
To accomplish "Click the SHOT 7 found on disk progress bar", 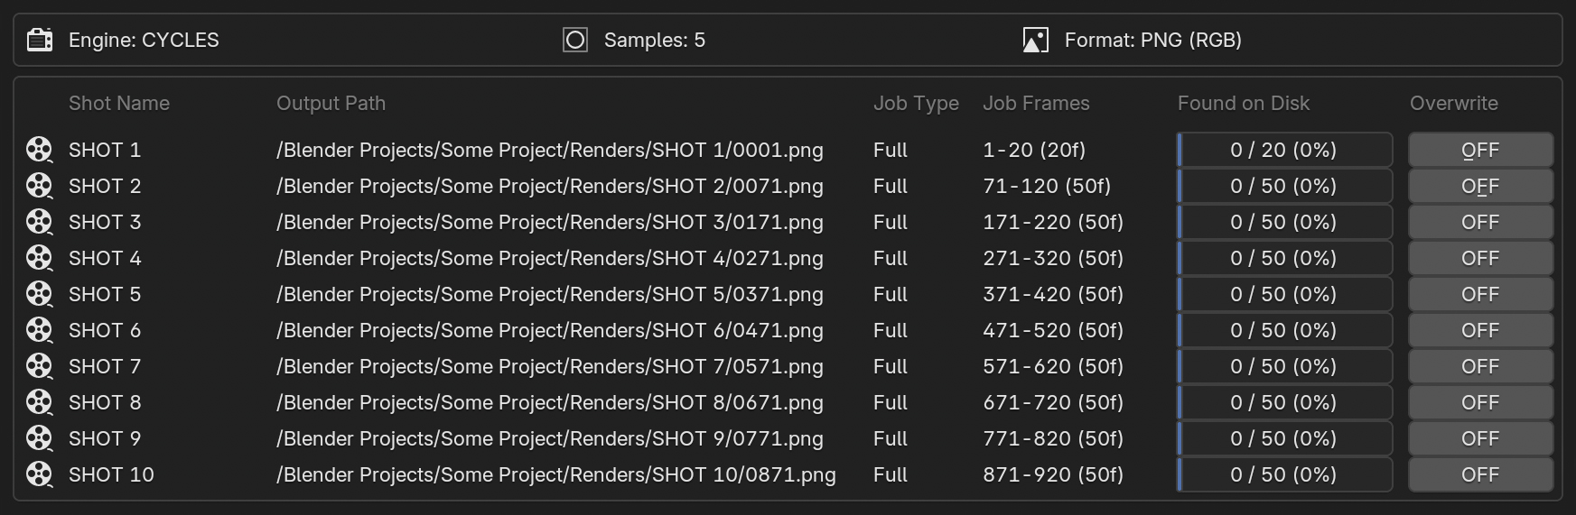I will 1284,366.
